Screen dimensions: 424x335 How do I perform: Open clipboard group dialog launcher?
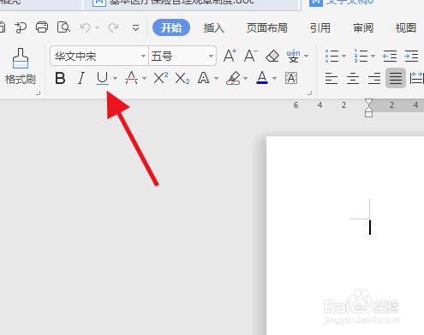(x=38, y=93)
